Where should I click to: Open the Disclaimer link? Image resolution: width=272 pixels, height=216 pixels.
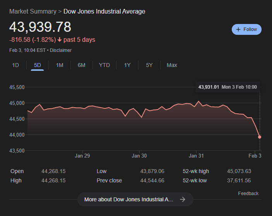[x=60, y=50]
